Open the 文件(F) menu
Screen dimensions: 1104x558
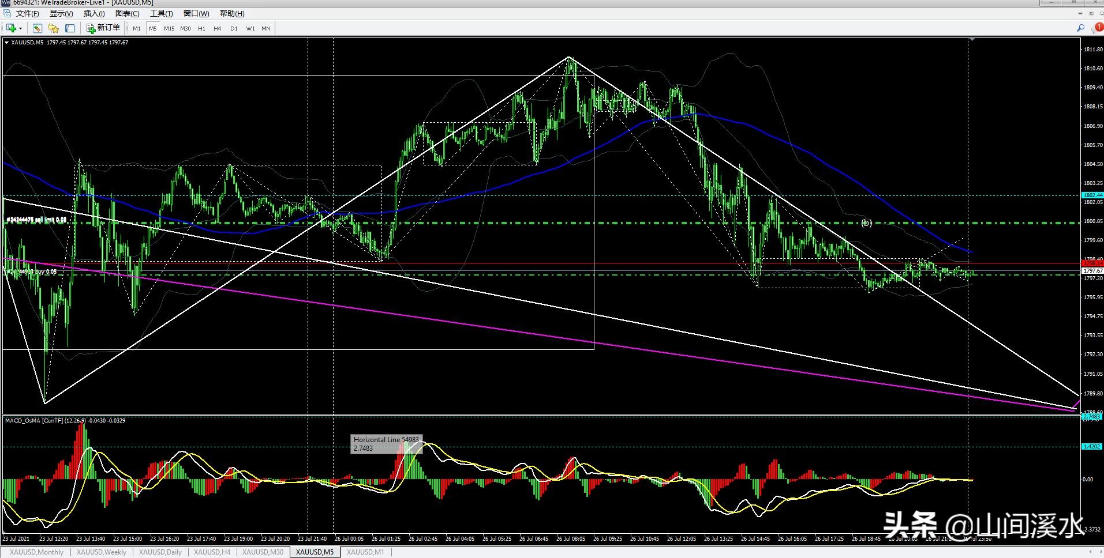28,13
